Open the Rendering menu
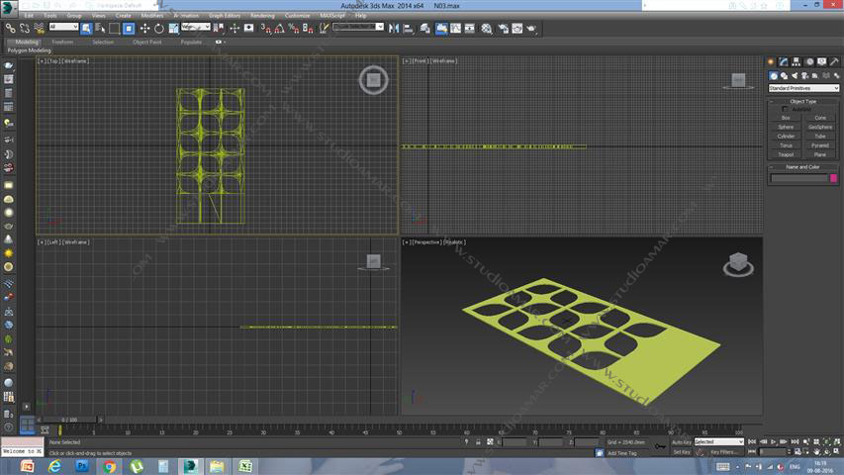 pyautogui.click(x=262, y=16)
